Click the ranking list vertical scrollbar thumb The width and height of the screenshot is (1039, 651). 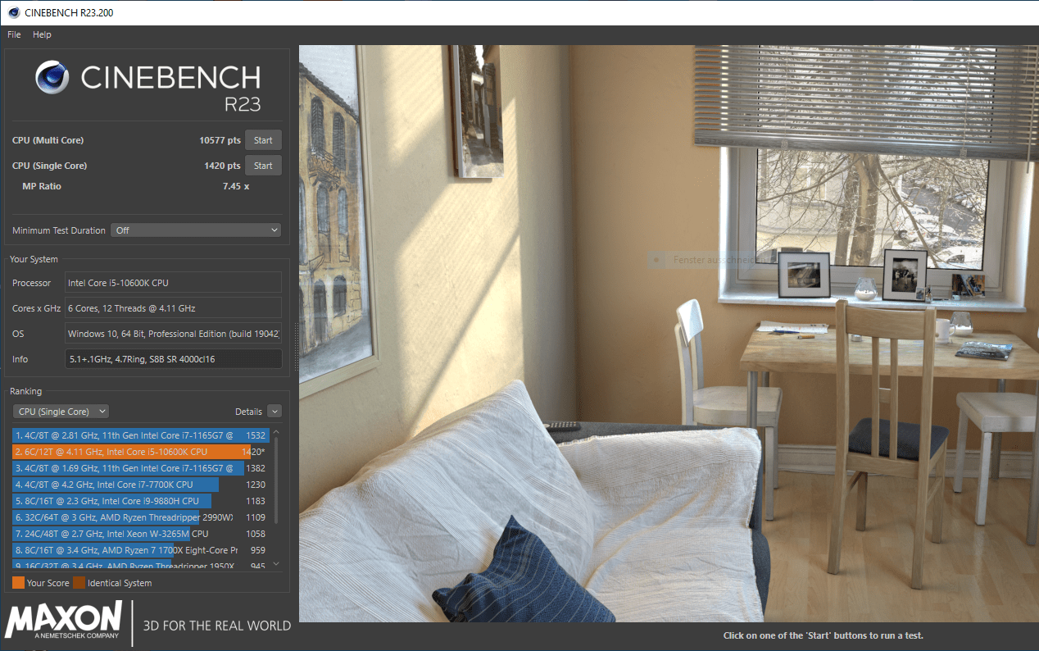click(x=276, y=480)
